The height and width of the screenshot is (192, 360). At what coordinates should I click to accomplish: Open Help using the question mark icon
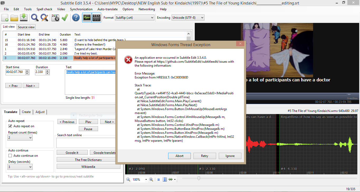coord(76,17)
